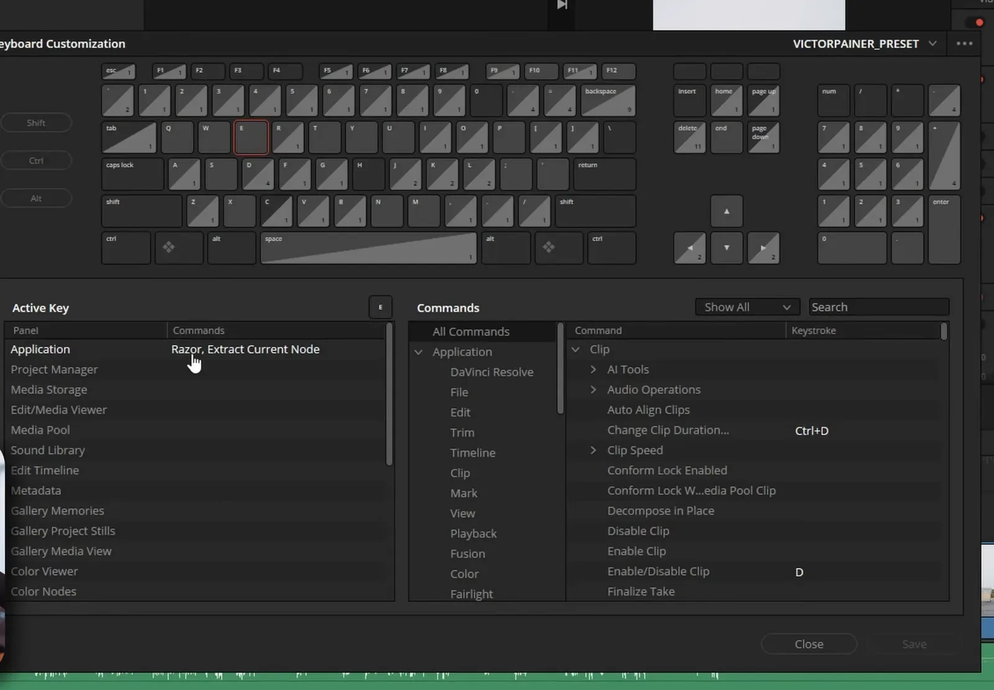Viewport: 994px width, 690px height.
Task: Toggle the Alt modifier button
Action: (36, 199)
